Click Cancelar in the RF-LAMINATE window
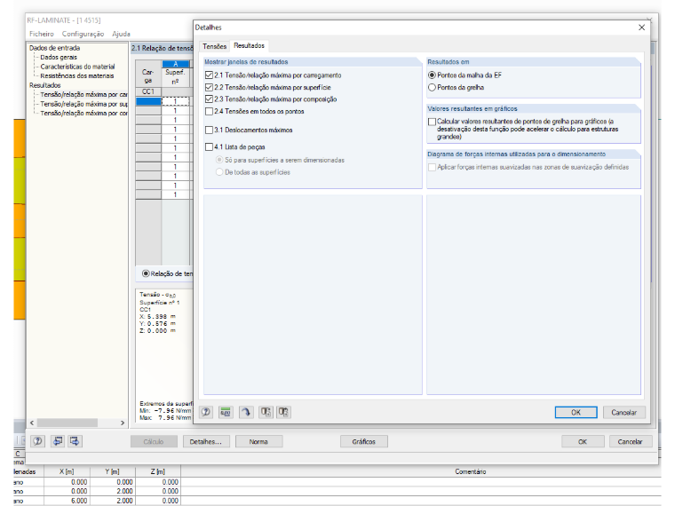This screenshot has width=675, height=506. coord(631,441)
